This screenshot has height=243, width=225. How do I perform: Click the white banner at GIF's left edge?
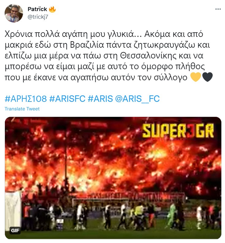pyautogui.click(x=13, y=211)
